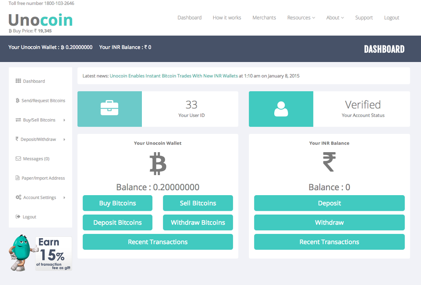Viewport: 421px width, 285px height.
Task: View Recent Transactions for INR Balance
Action: pos(329,242)
